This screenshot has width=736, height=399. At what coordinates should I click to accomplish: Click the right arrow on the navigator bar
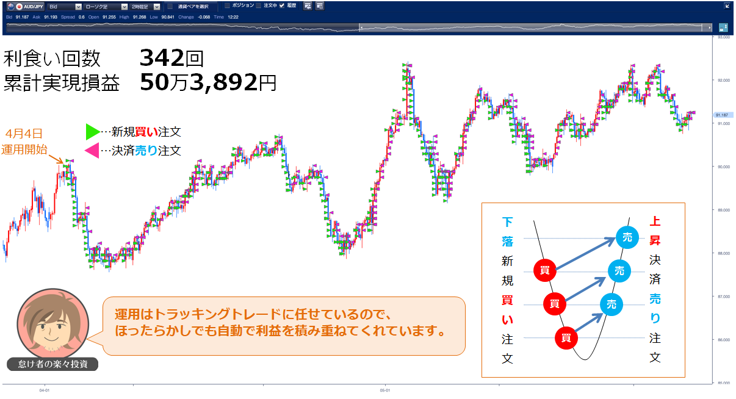tap(710, 27)
